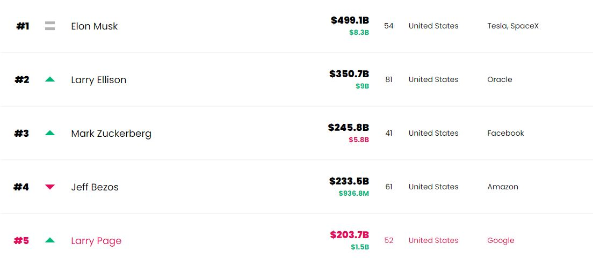This screenshot has height=258, width=593.
Task: Open Elon Musk's profile link
Action: point(95,26)
